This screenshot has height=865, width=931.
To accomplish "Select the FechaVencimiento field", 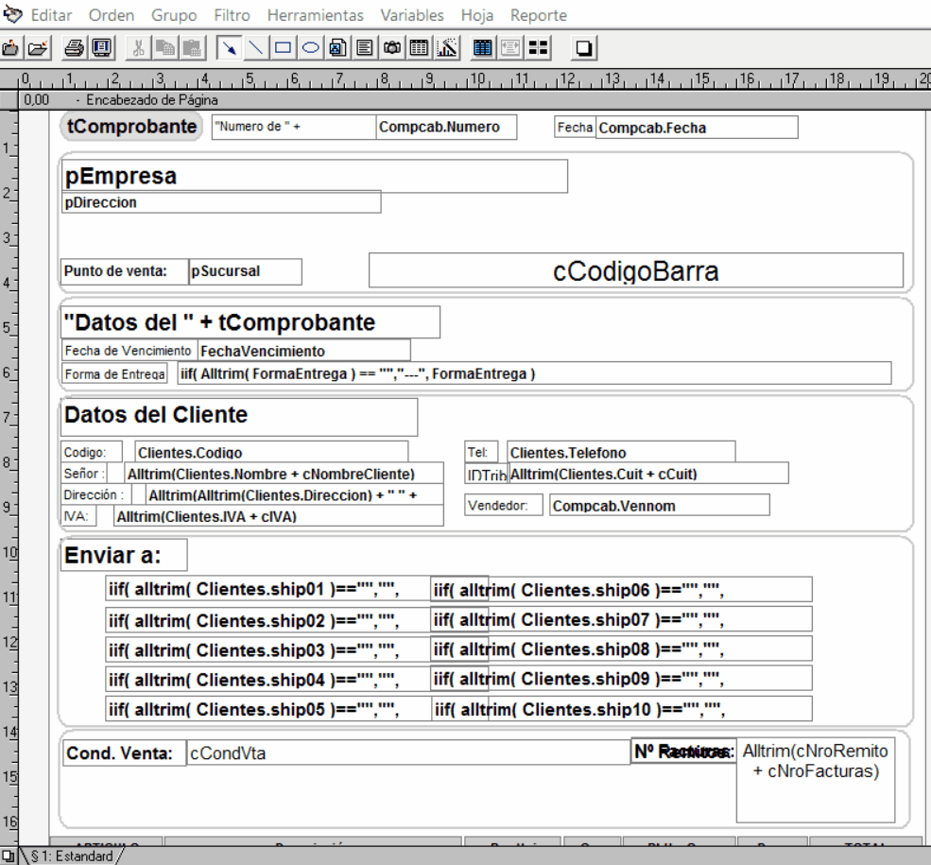I will 304,351.
